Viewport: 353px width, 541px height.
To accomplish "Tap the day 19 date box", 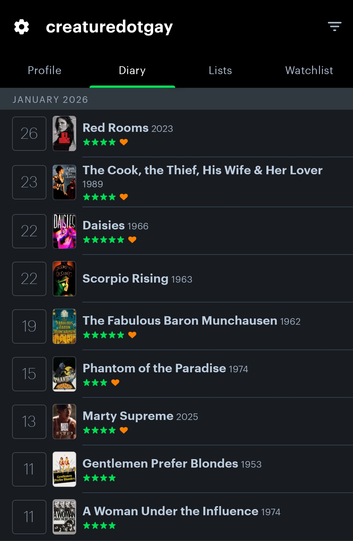I will (x=29, y=326).
